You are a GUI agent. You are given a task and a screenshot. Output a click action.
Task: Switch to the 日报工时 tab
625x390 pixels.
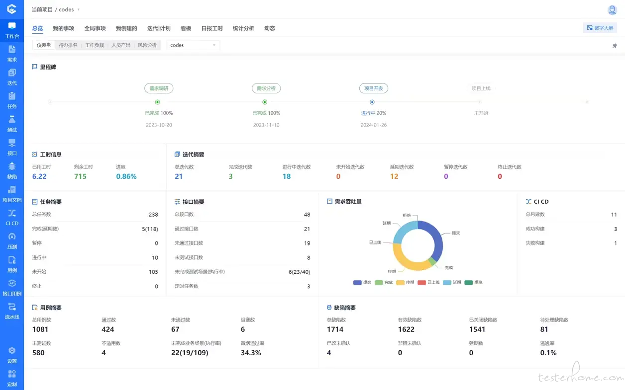pos(212,28)
